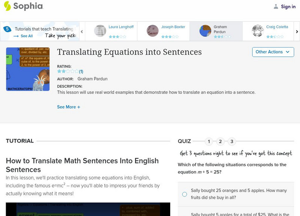Click Laura Langhoff's avatar thumbnail
Viewport: 300px width, 216px height.
coord(100,31)
